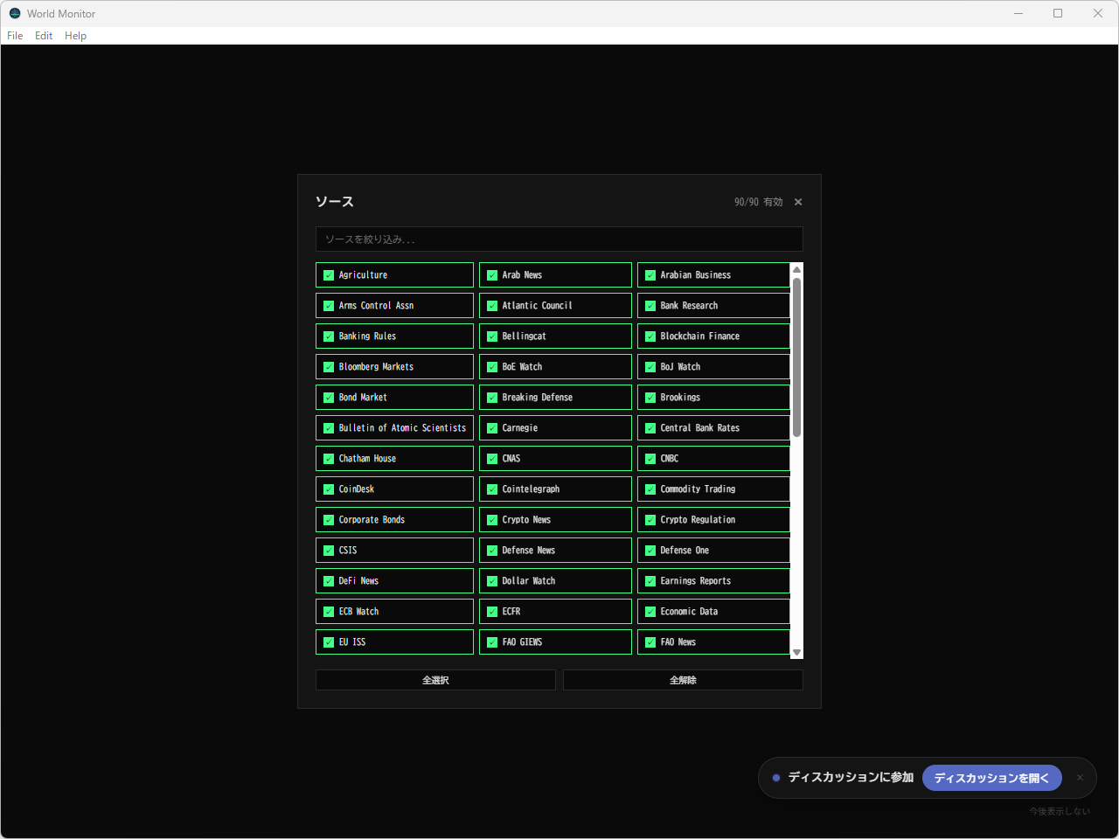
Task: Click the 90/90 有効 count label
Action: (x=759, y=202)
